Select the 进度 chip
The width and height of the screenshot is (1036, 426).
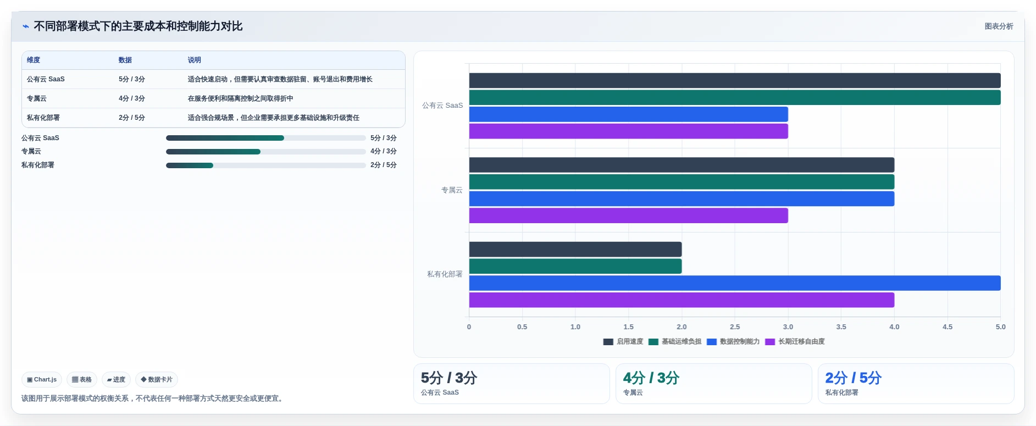click(x=116, y=379)
